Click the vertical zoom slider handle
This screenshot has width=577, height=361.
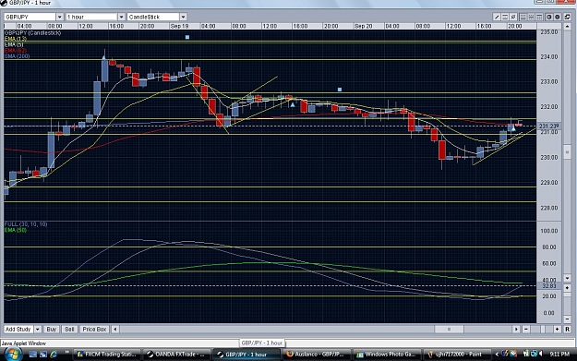pos(567,294)
